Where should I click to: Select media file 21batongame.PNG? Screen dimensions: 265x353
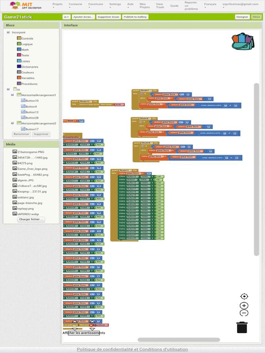tap(28, 152)
